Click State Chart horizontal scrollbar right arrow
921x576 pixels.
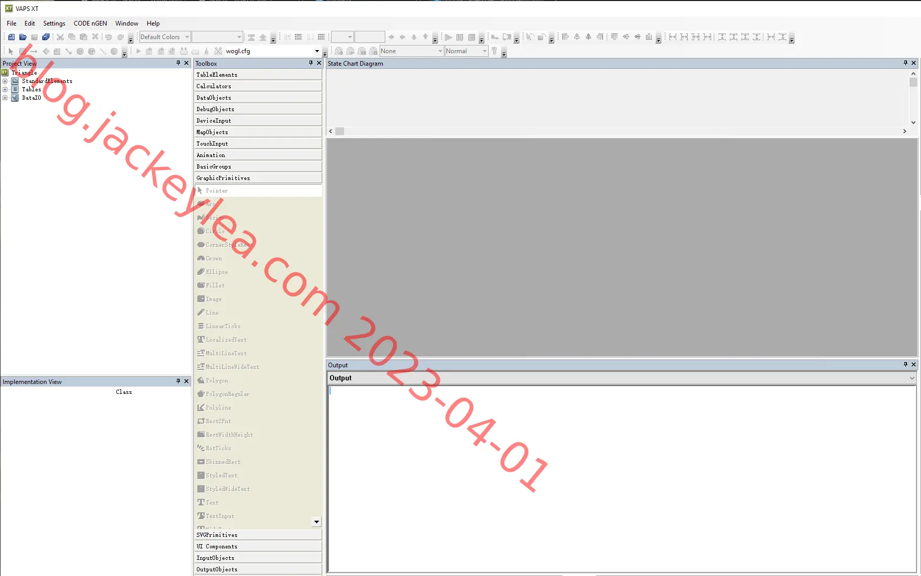click(x=905, y=131)
